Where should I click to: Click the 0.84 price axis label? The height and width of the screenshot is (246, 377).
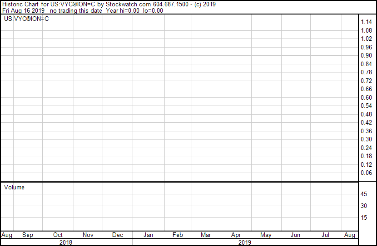coord(366,64)
